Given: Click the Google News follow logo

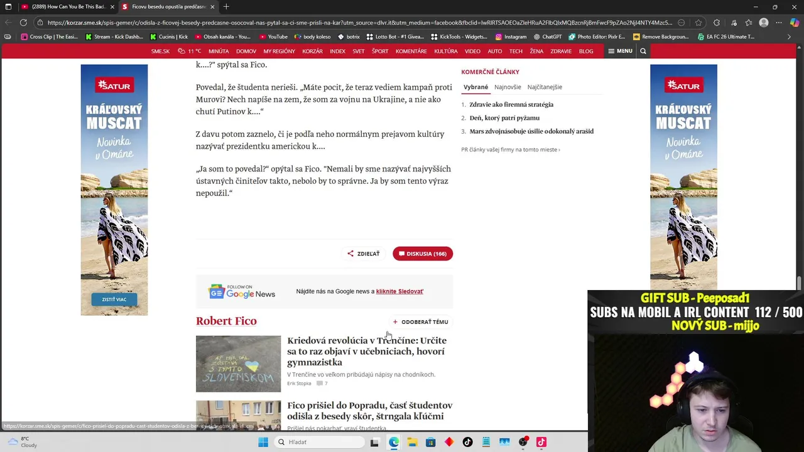Looking at the screenshot, I should coord(242,291).
